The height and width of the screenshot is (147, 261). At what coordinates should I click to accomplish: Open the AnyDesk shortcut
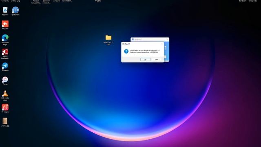pos(5,25)
